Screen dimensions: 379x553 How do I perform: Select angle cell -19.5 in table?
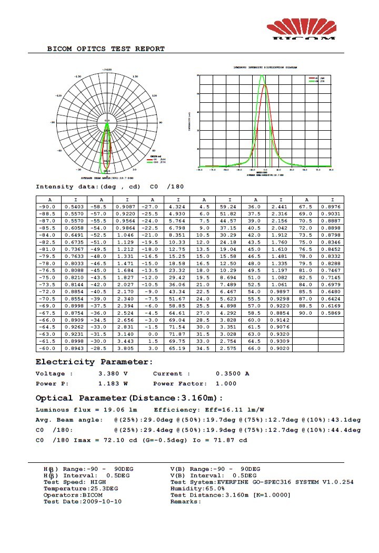pyautogui.click(x=151, y=242)
